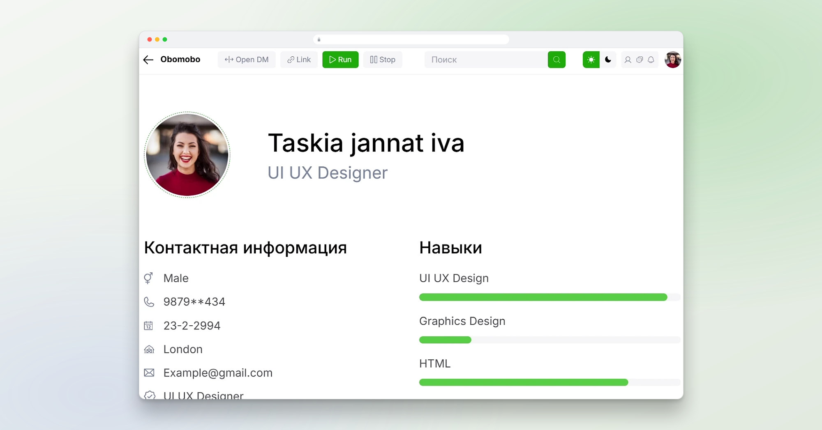Click the large profile photo
The width and height of the screenshot is (822, 430).
tap(187, 155)
